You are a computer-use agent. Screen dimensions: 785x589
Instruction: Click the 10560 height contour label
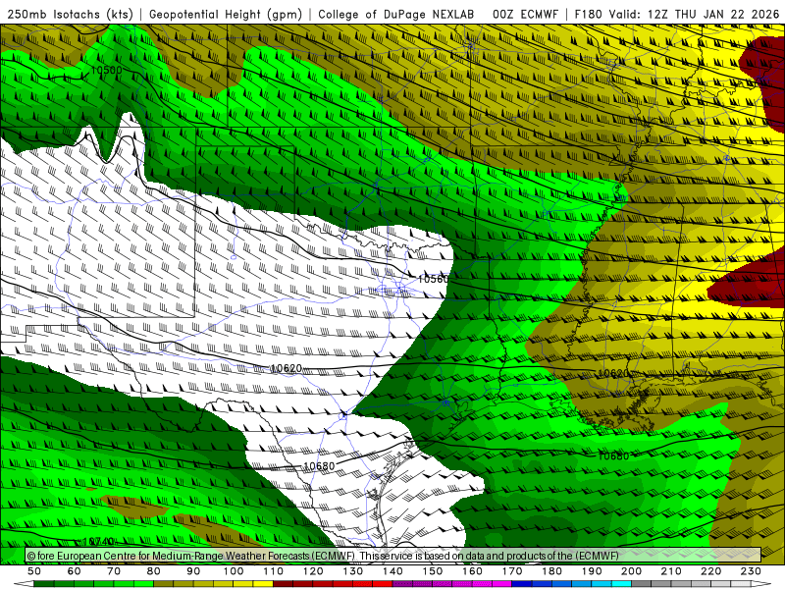(434, 279)
